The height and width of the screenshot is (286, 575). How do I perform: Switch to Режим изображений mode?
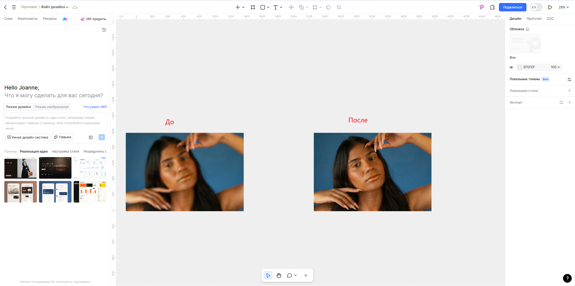[52, 107]
